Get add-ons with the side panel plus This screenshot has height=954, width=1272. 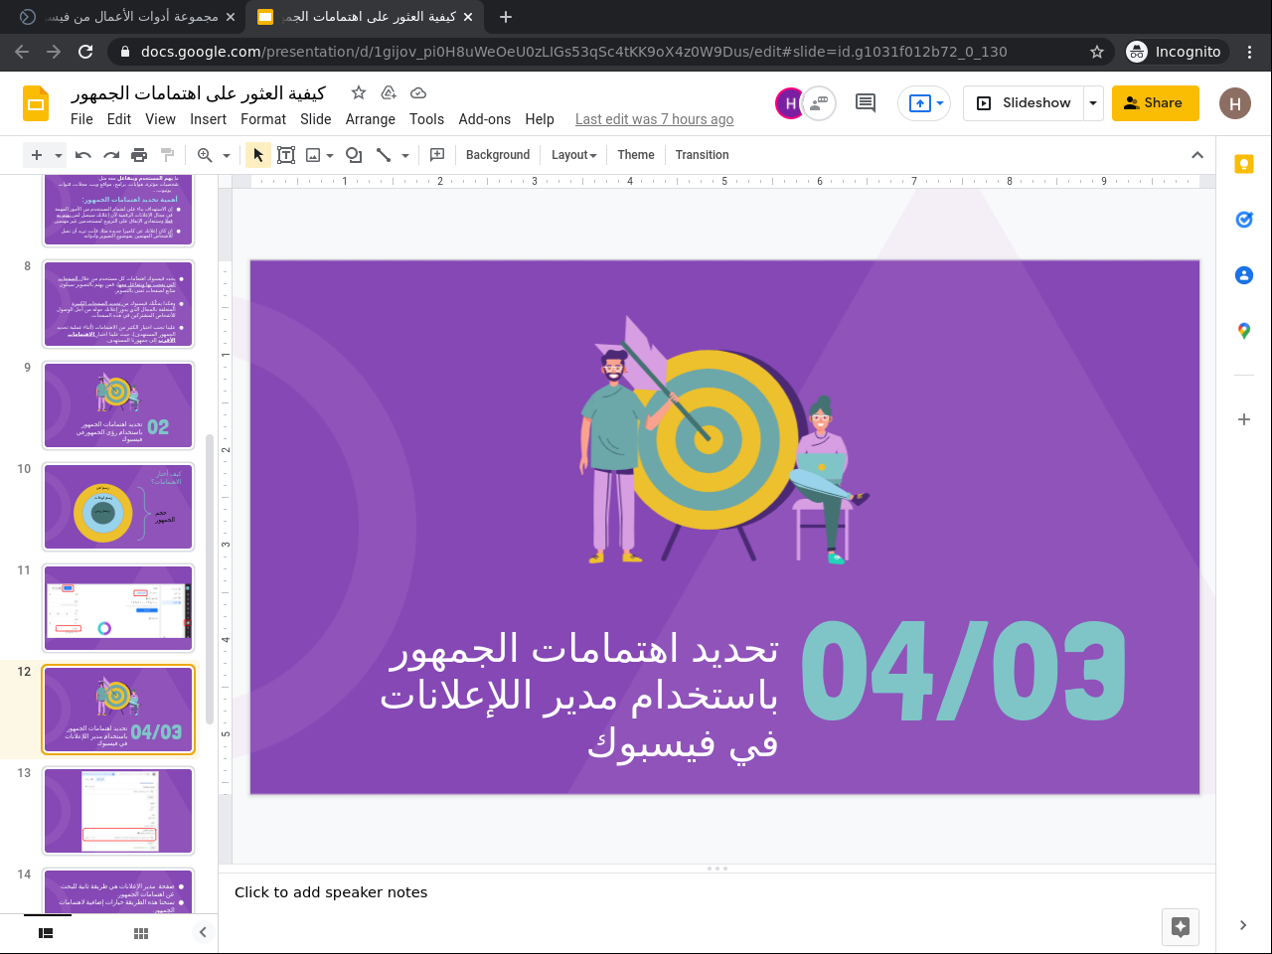click(1244, 419)
